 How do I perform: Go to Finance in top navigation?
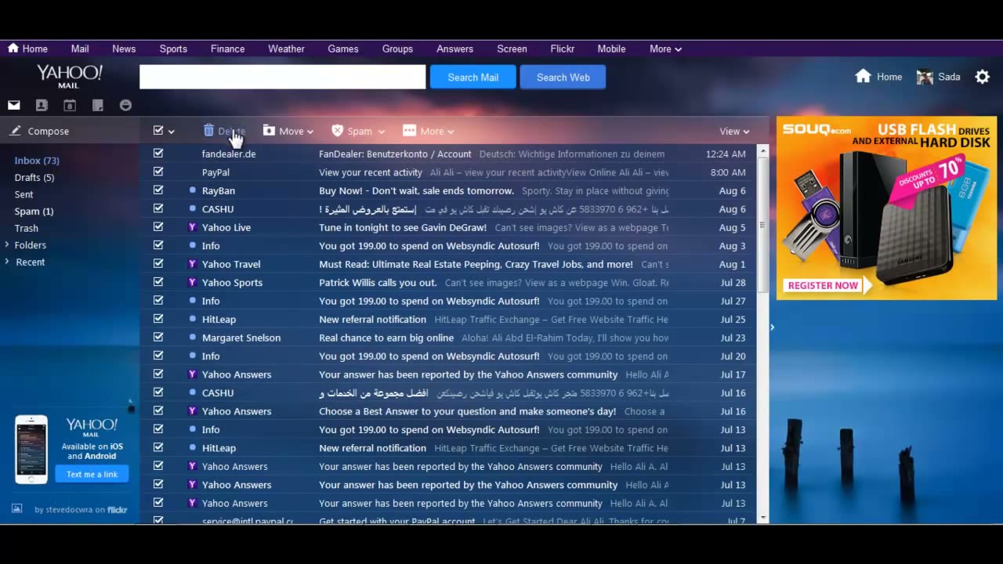tap(227, 49)
